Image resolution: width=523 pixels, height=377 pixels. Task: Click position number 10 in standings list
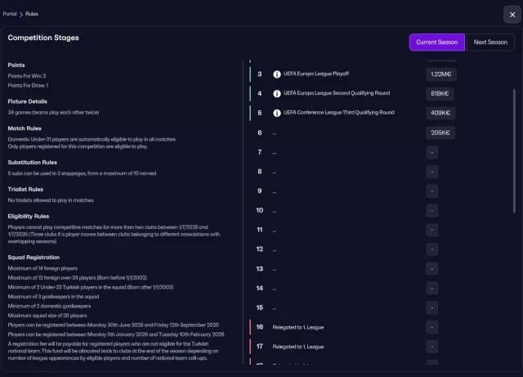(x=260, y=210)
